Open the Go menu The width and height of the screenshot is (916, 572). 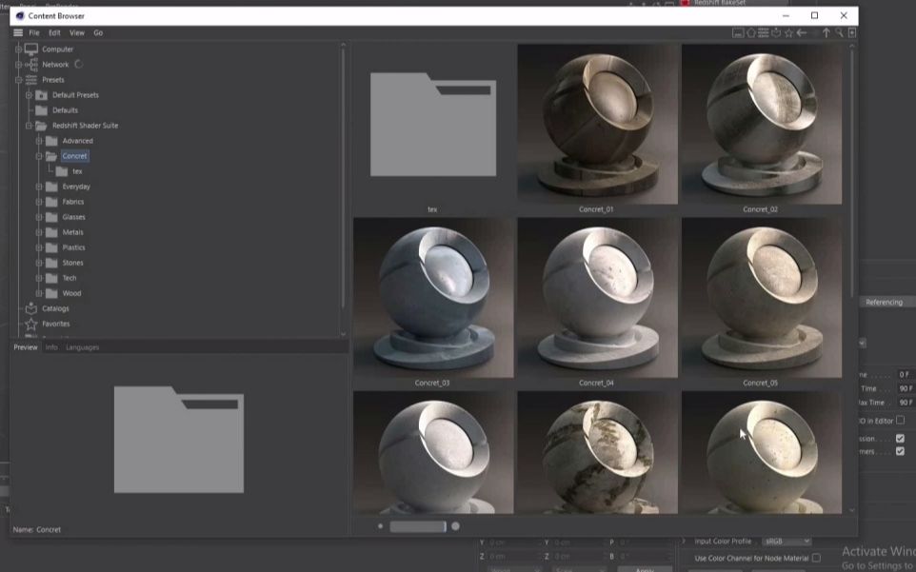[99, 32]
